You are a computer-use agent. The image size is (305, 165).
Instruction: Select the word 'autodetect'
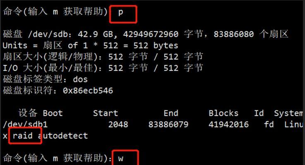(x=63, y=136)
